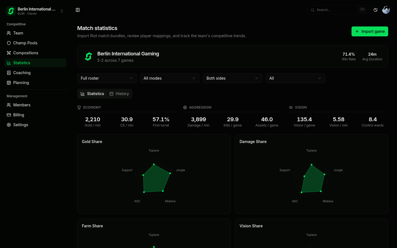Open the Full roster dropdown
The image size is (397, 248).
(x=107, y=78)
